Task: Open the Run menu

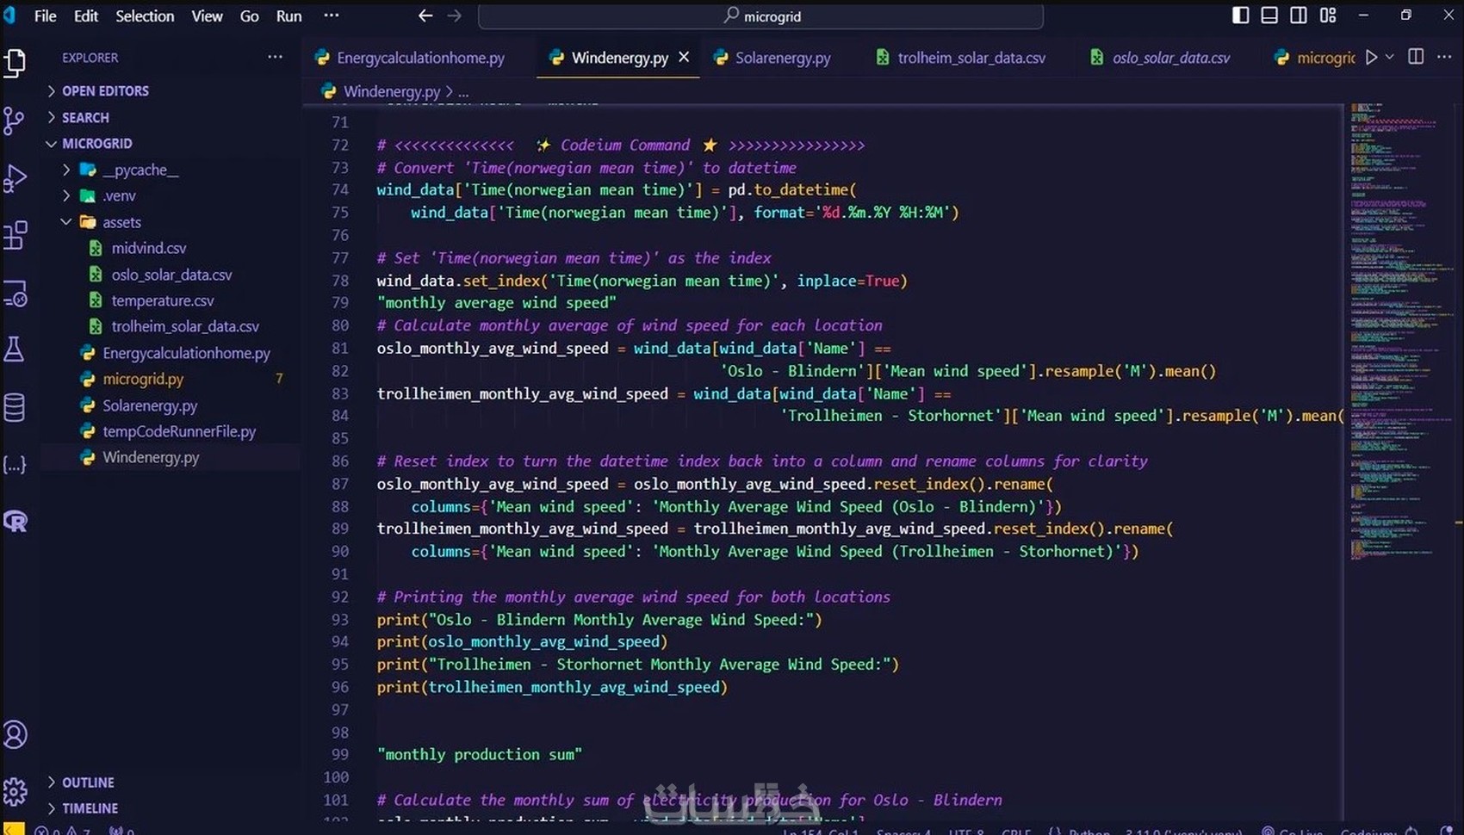Action: [x=288, y=15]
